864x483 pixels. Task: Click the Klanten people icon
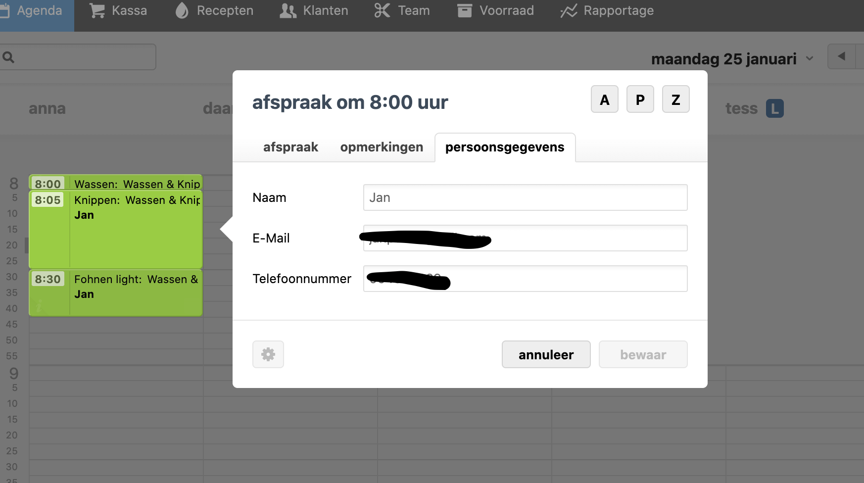tap(288, 11)
